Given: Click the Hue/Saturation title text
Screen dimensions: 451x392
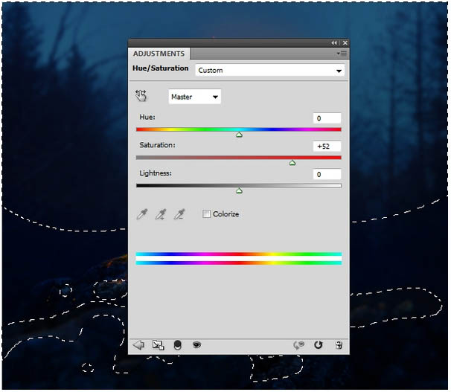Looking at the screenshot, I should click(x=161, y=68).
